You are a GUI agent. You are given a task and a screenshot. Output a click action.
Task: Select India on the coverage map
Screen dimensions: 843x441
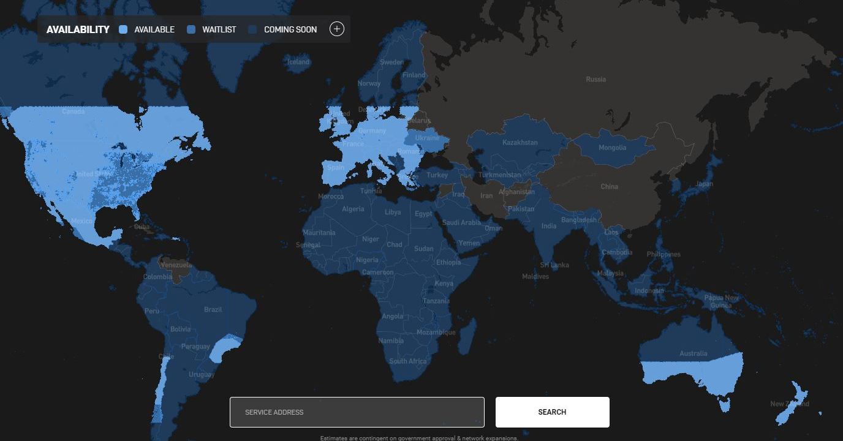(548, 226)
